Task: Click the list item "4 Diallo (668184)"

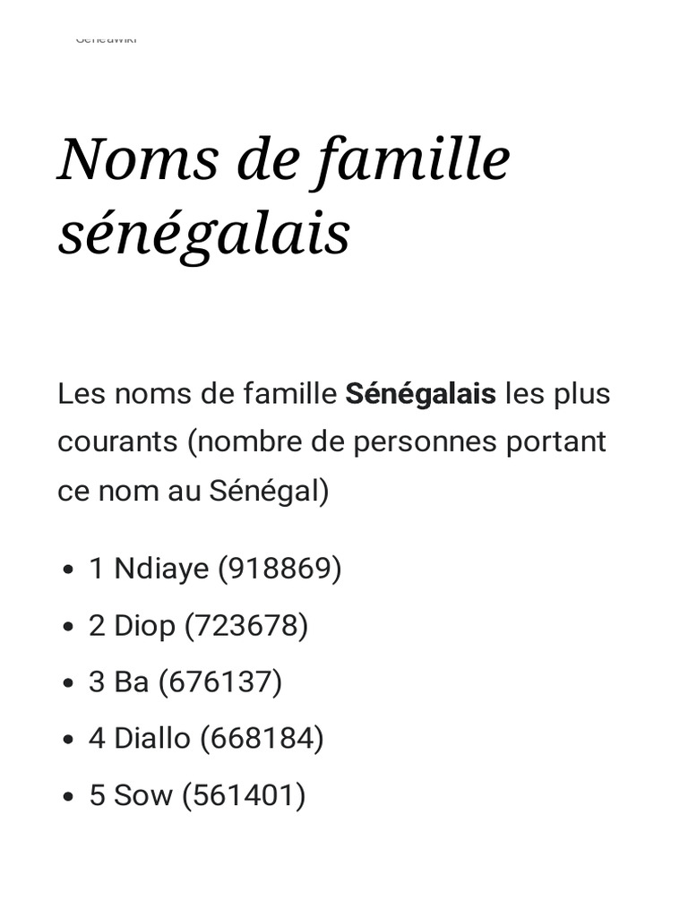Action: [206, 739]
